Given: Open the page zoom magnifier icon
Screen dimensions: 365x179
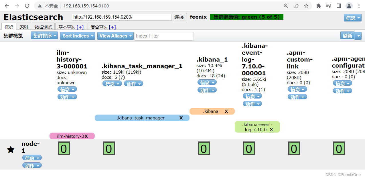Looking at the screenshot, I should point(286,6).
